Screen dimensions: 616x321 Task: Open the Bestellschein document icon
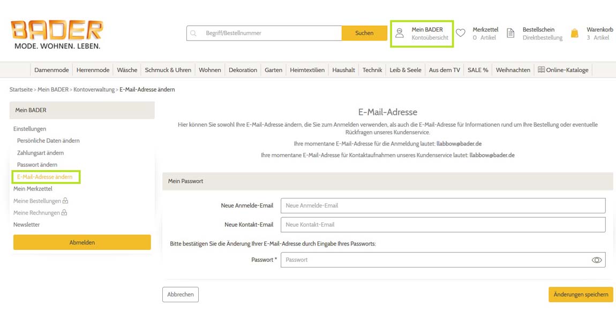pyautogui.click(x=510, y=33)
